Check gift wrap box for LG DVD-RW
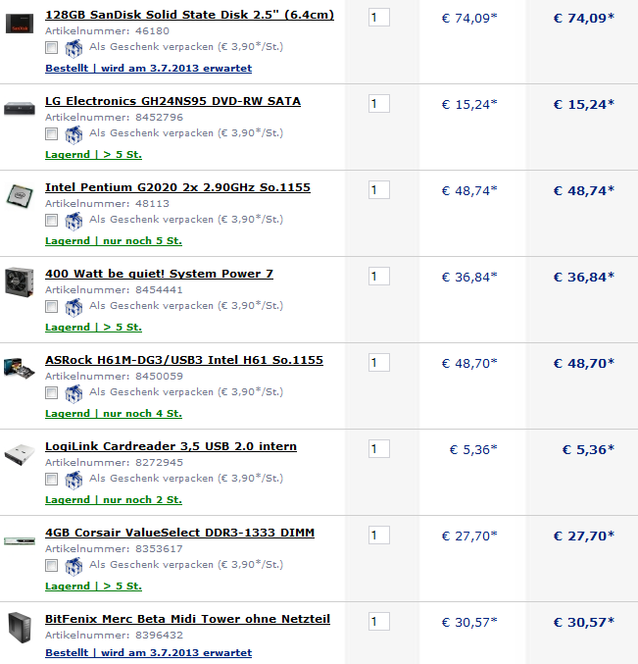This screenshot has width=638, height=664. click(52, 133)
